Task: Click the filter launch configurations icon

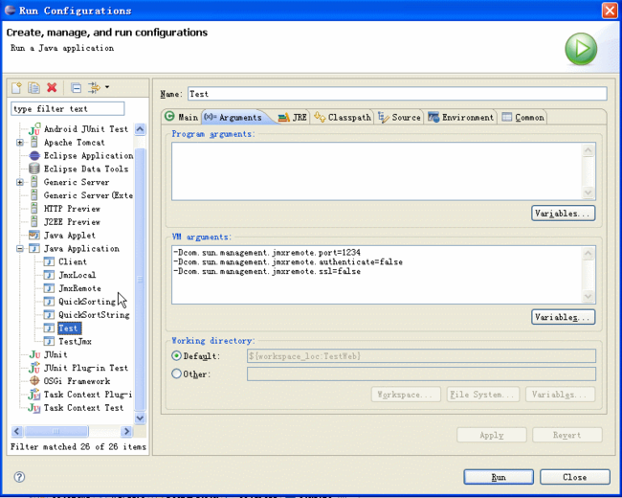Action: pos(95,87)
